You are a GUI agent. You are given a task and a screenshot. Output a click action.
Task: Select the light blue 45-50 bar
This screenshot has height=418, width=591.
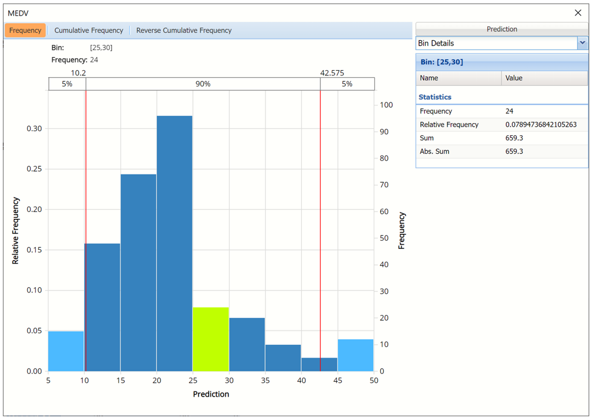point(356,356)
